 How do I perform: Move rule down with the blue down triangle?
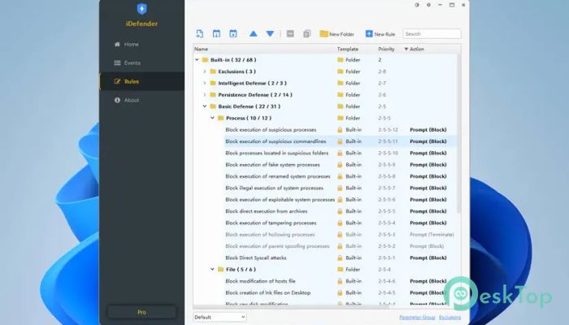[270, 34]
